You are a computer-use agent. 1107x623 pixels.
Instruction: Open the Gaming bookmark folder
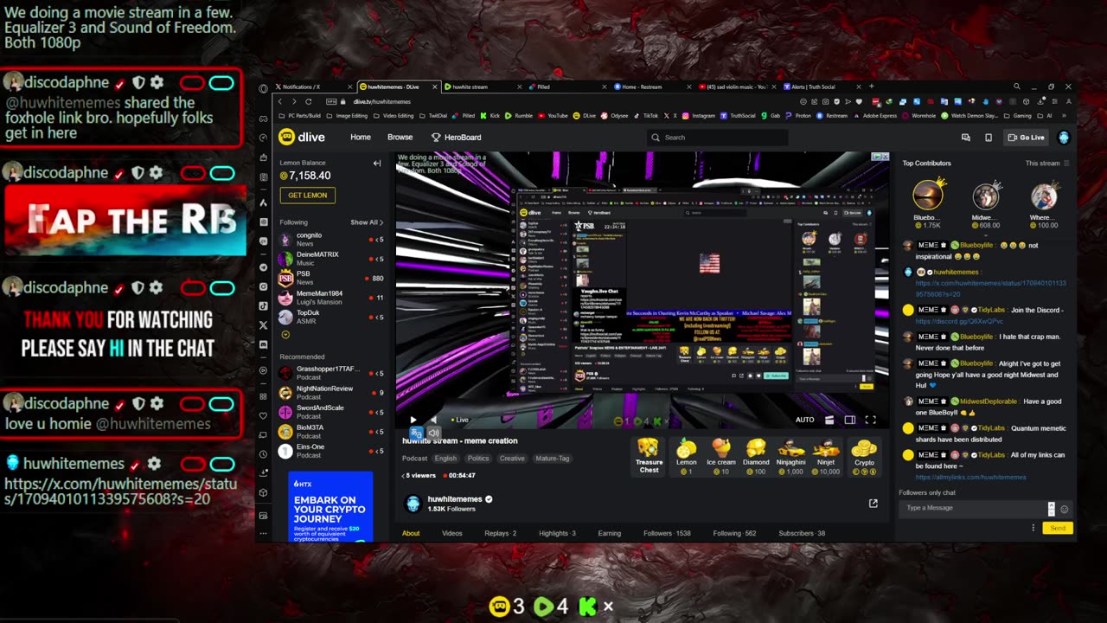1018,115
